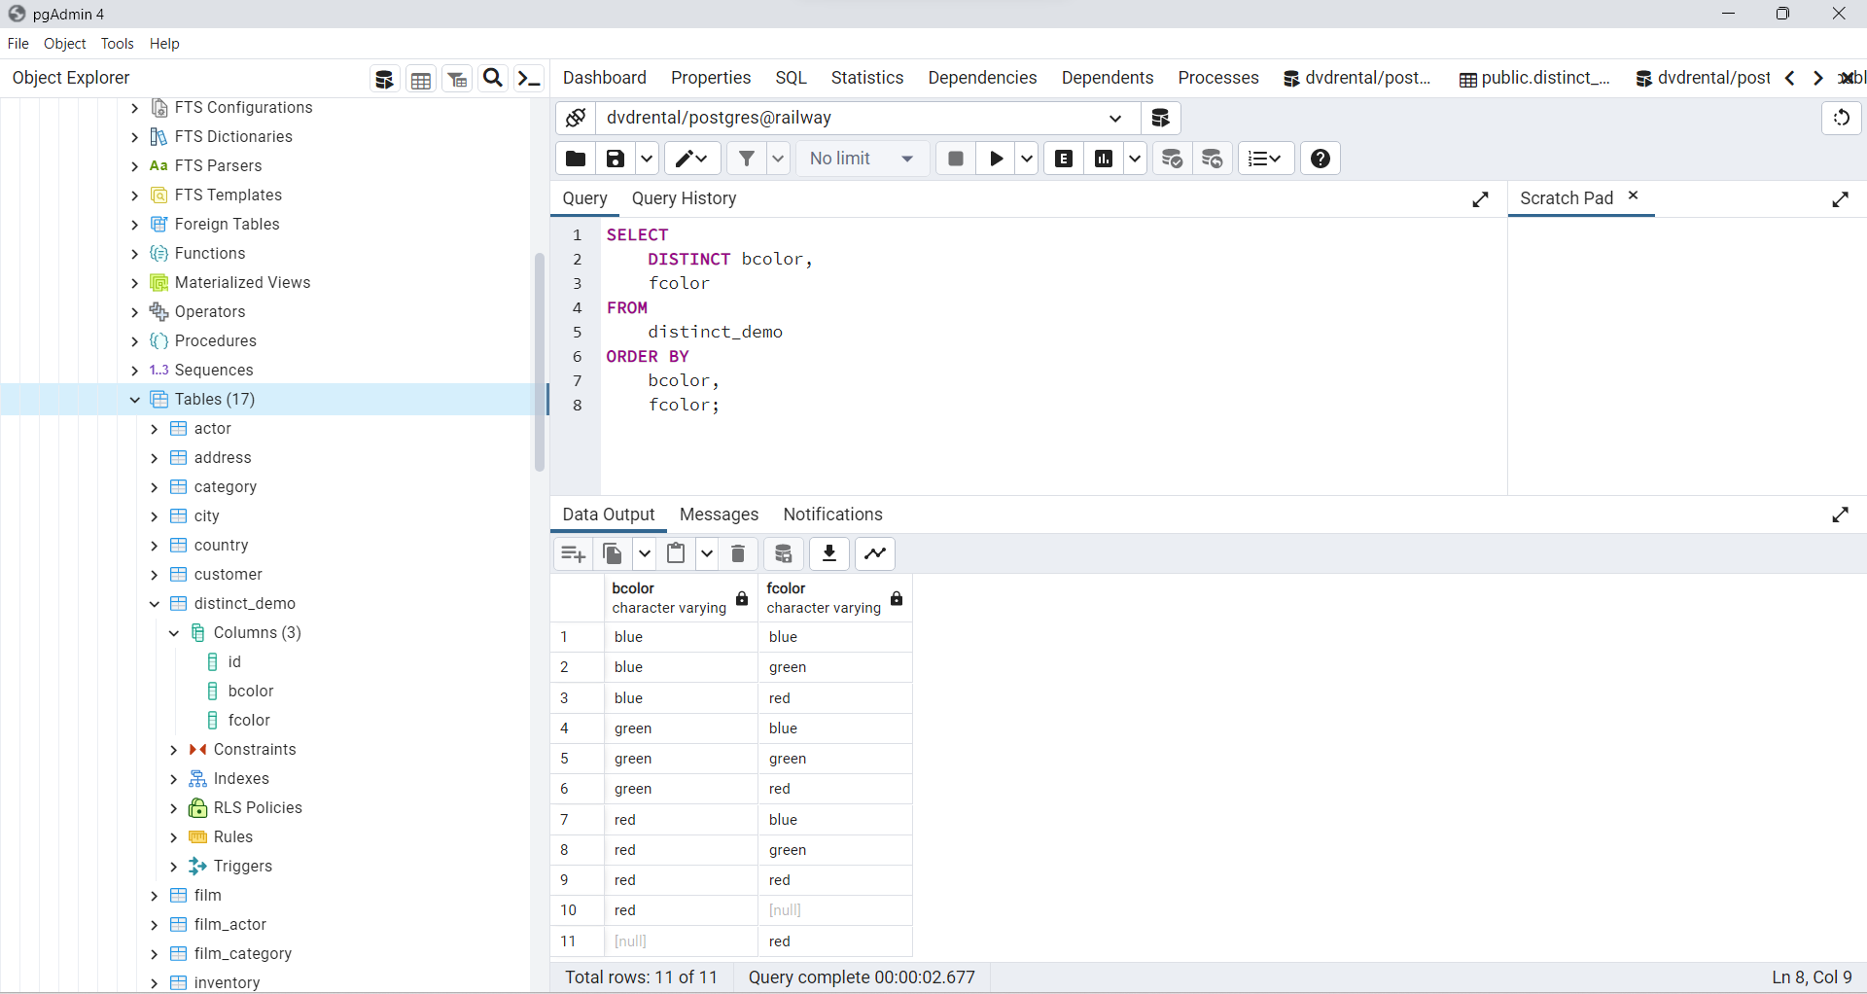This screenshot has height=994, width=1867.
Task: Open the save file options dropdown arrow
Action: tap(647, 159)
